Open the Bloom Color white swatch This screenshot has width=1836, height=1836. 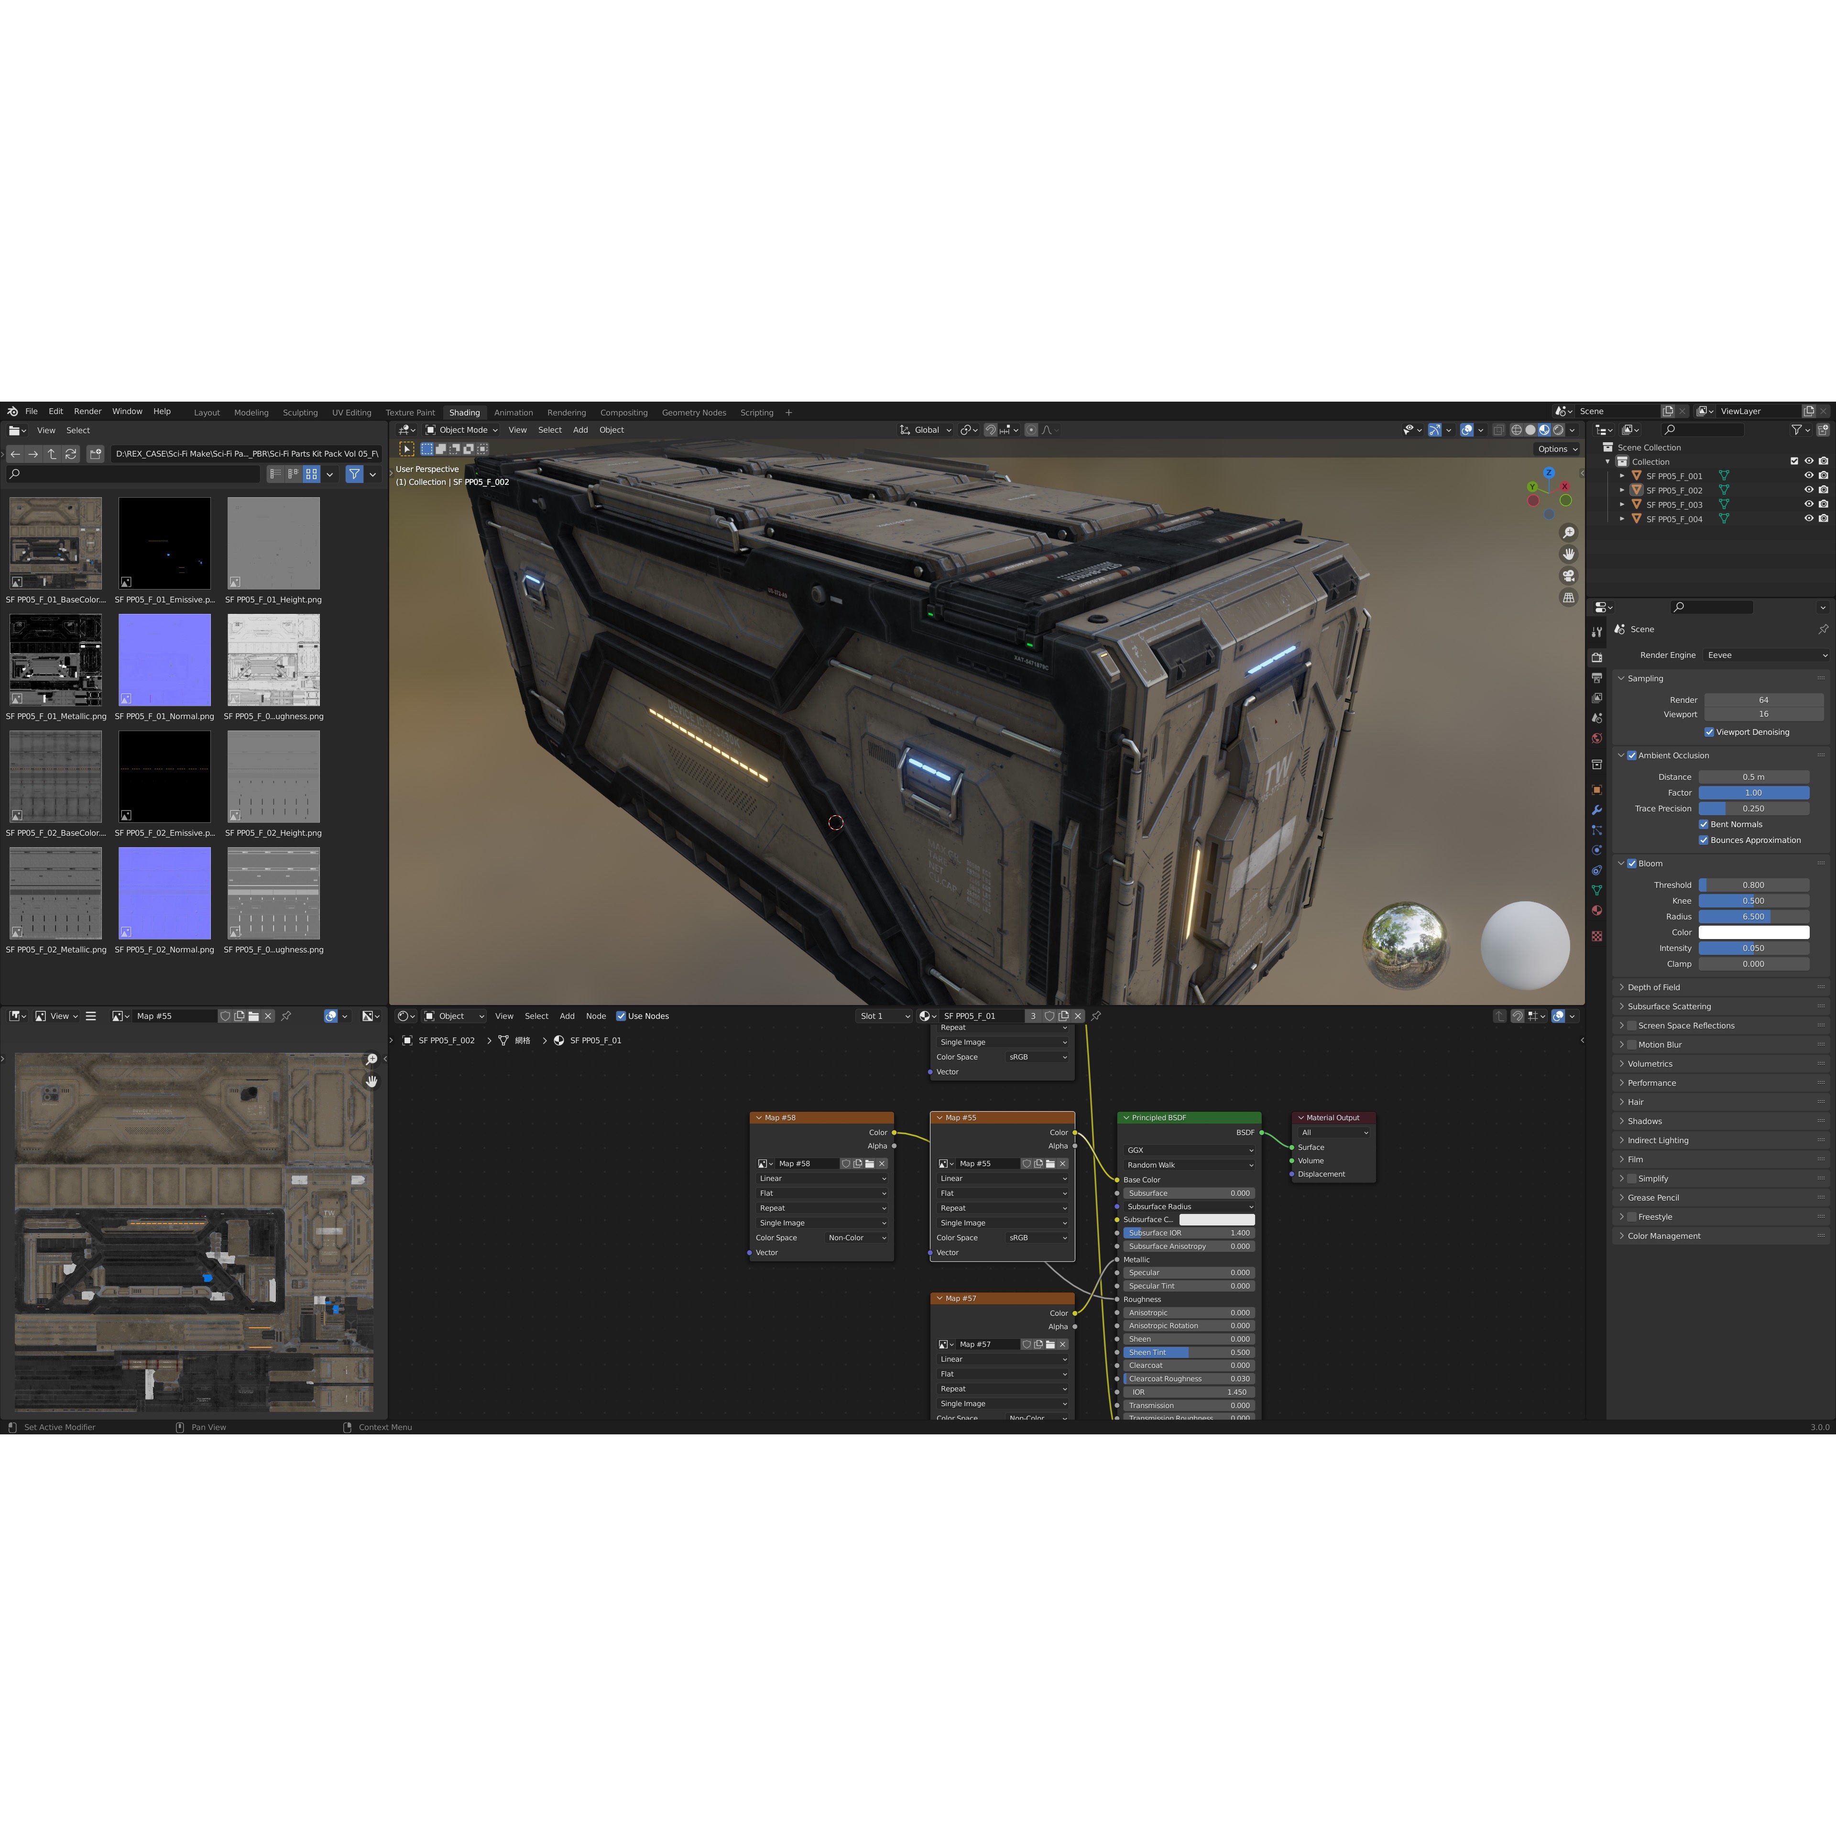click(x=1753, y=932)
